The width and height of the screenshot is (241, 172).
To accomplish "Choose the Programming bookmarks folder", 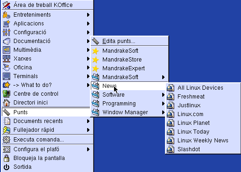I will tap(128, 104).
